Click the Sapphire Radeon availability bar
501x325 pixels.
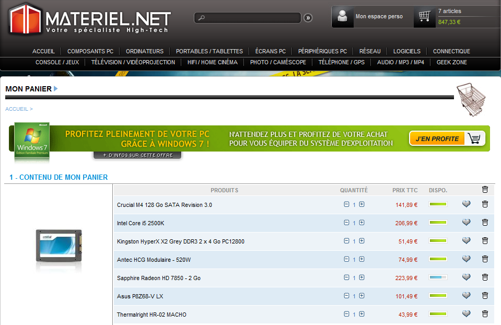pos(438,277)
